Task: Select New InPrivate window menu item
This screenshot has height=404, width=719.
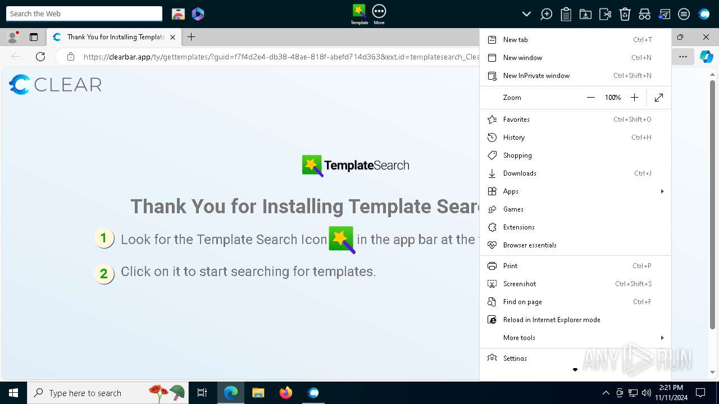Action: coord(575,76)
